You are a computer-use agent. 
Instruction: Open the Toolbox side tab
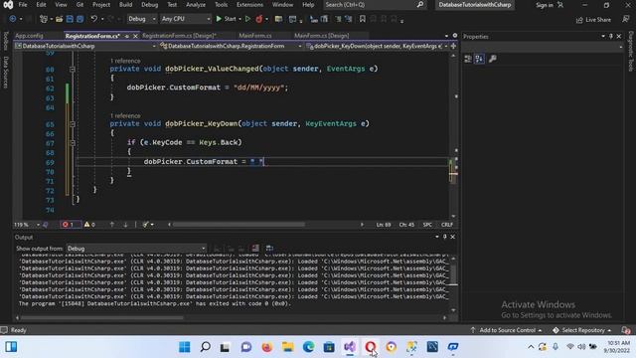(x=6, y=40)
